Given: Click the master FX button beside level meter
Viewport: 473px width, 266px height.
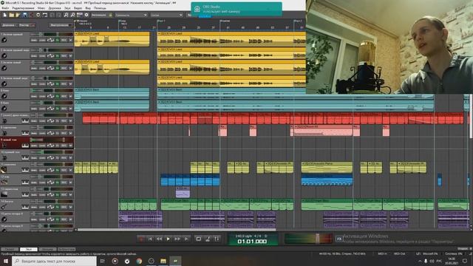Looking at the screenshot, I should 339,239.
